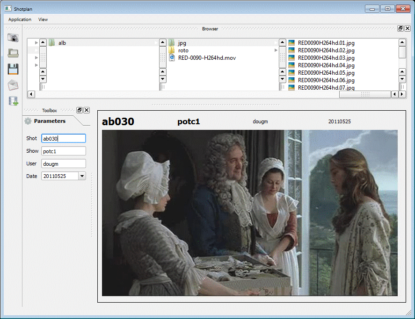Click the Shotplan window title icon
This screenshot has height=319, width=415.
click(x=8, y=9)
